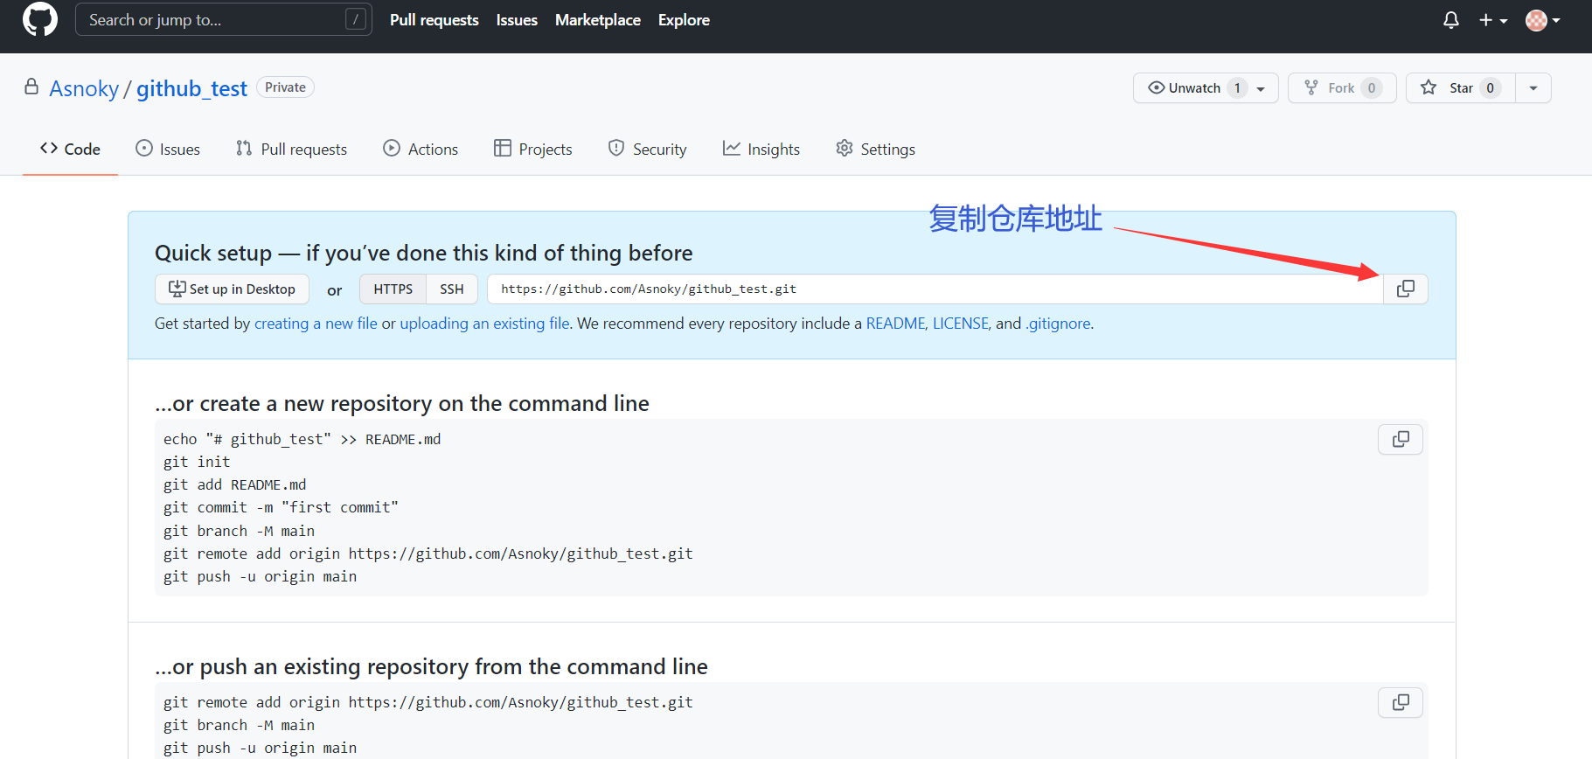This screenshot has height=759, width=1592.
Task: Click the 'git push -u origin main' line in the create-repository block
Action: (260, 576)
